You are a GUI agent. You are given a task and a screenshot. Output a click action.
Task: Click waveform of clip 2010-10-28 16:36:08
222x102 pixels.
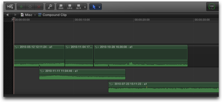coord(141,64)
